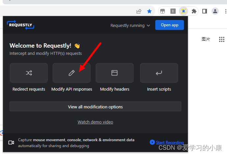The width and height of the screenshot is (227, 154).
Task: Toggle the browser side panel icon
Action: 204,11
